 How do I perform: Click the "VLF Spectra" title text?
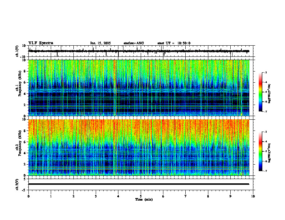[x=41, y=43]
